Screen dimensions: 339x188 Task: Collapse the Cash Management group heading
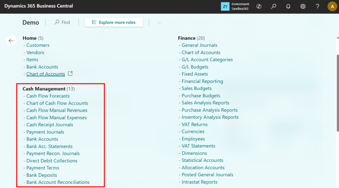coord(44,89)
